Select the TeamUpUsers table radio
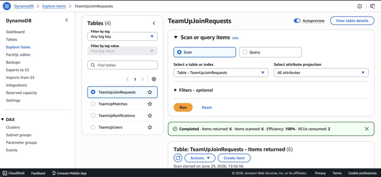Viewport: 381px width, 177px height. point(93,127)
